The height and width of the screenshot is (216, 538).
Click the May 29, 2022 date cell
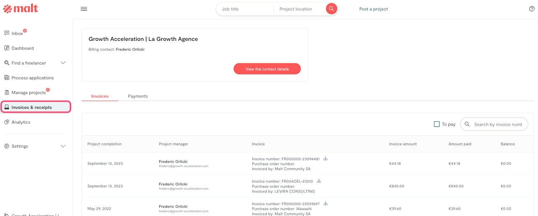click(100, 208)
